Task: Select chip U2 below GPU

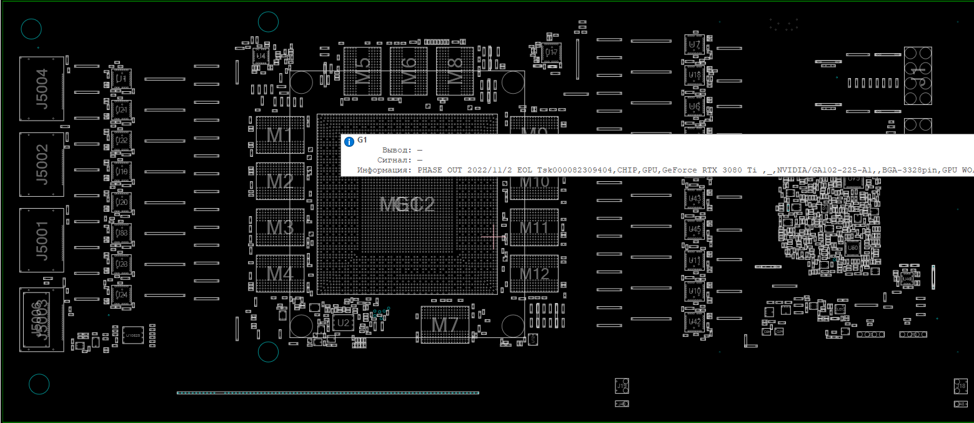Action: click(x=342, y=323)
